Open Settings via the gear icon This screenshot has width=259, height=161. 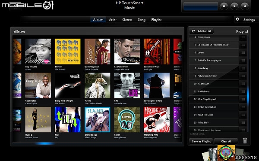click(237, 19)
